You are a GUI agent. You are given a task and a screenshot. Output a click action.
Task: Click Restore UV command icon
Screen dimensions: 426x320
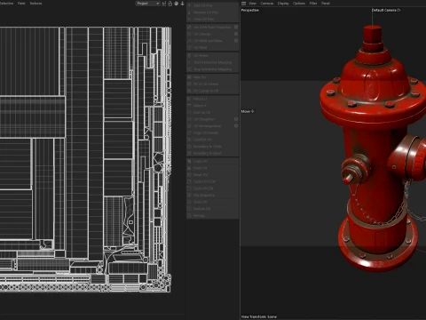(190, 209)
